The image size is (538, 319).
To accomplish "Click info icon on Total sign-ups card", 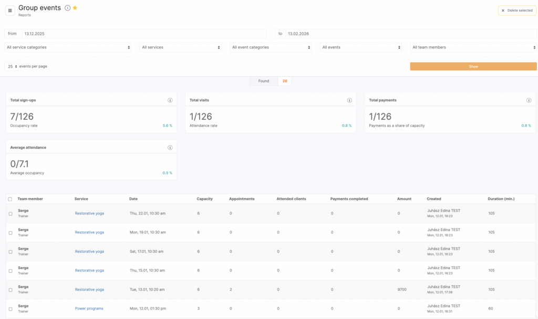I will coord(170,100).
